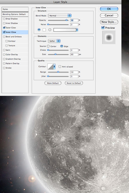This screenshot has width=129, height=193.
Task: Click the Choke slider handle
Action: (x=48, y=50)
